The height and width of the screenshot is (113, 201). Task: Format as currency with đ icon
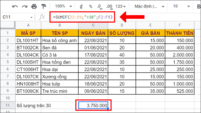[81, 6]
